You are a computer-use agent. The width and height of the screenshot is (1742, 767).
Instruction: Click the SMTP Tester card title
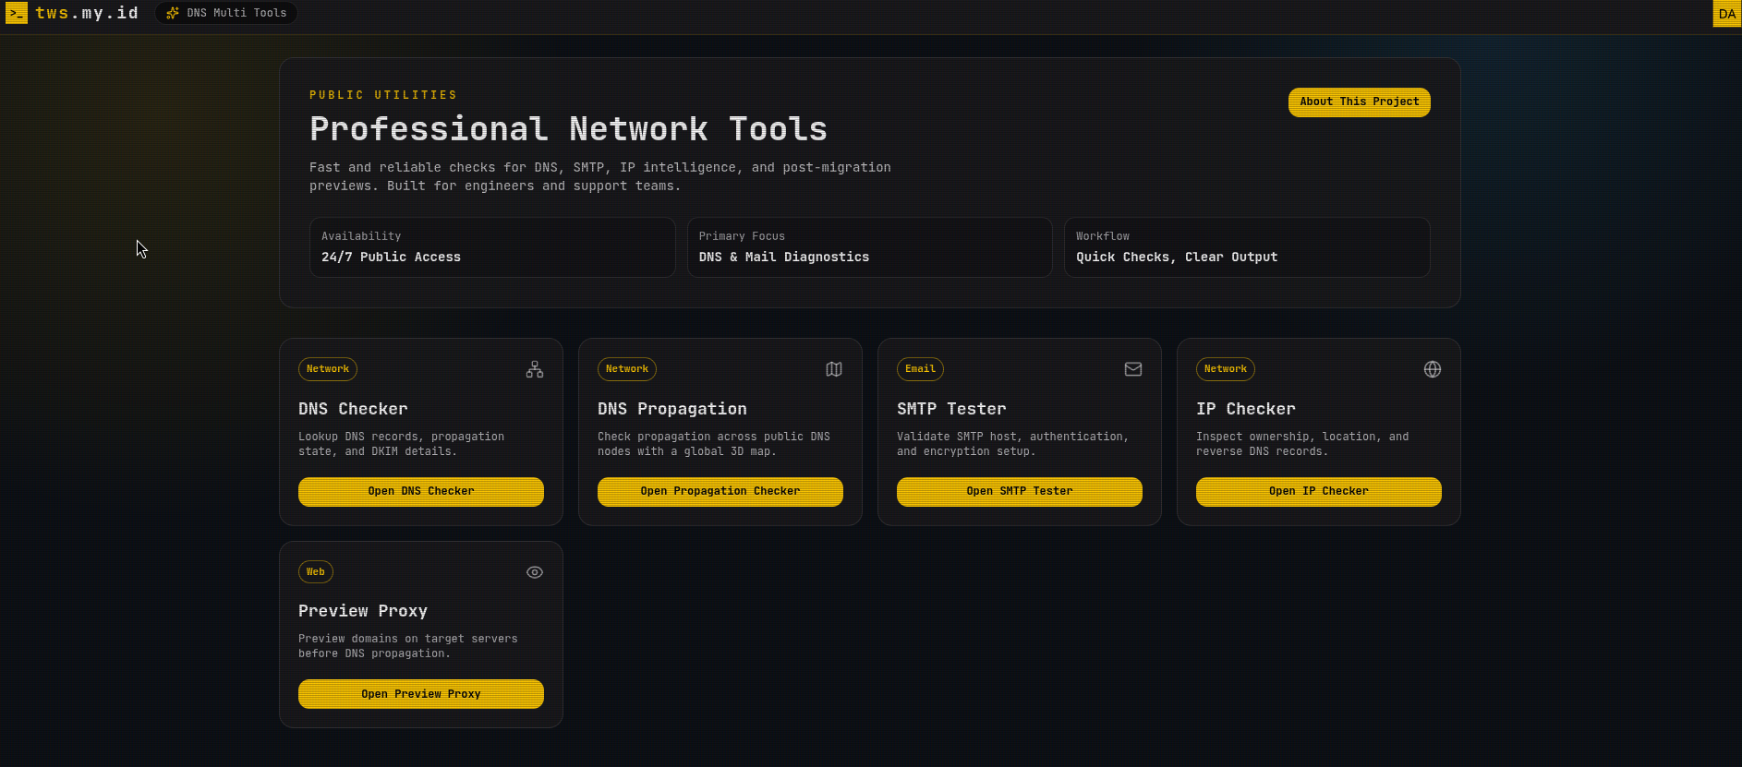click(951, 409)
